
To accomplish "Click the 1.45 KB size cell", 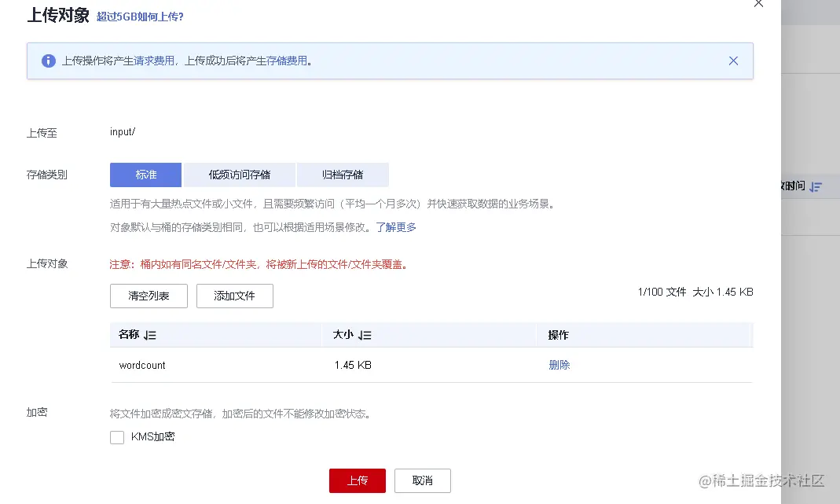I will 353,365.
